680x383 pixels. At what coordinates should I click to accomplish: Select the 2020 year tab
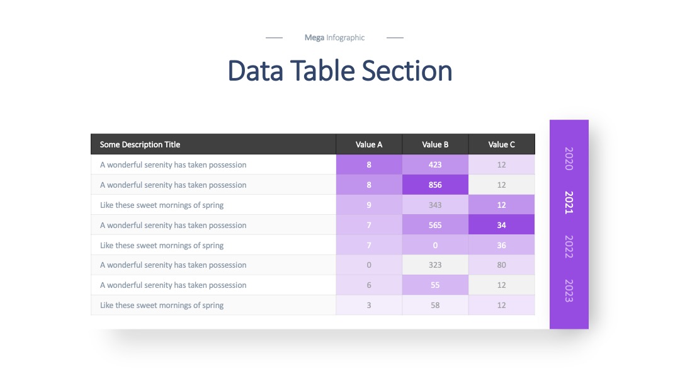[x=569, y=159]
